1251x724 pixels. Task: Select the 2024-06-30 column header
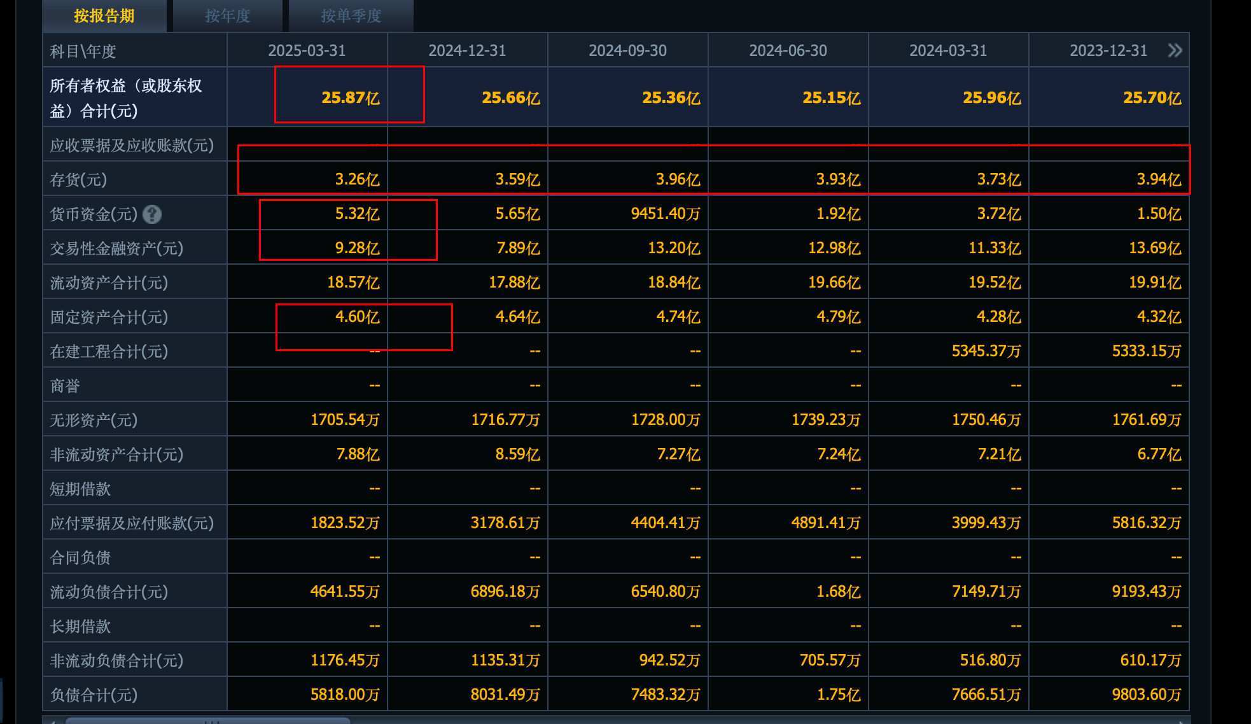(x=788, y=50)
